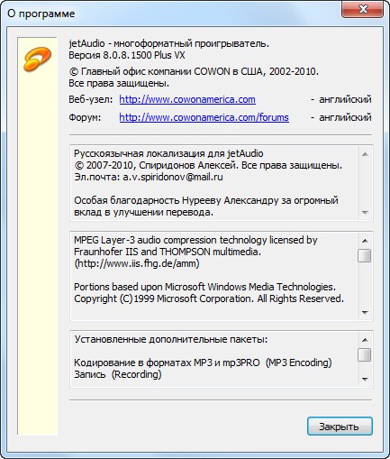This screenshot has height=459, width=390.
Task: Click scrollbar thumb in MPEG license box
Action: coord(365,255)
